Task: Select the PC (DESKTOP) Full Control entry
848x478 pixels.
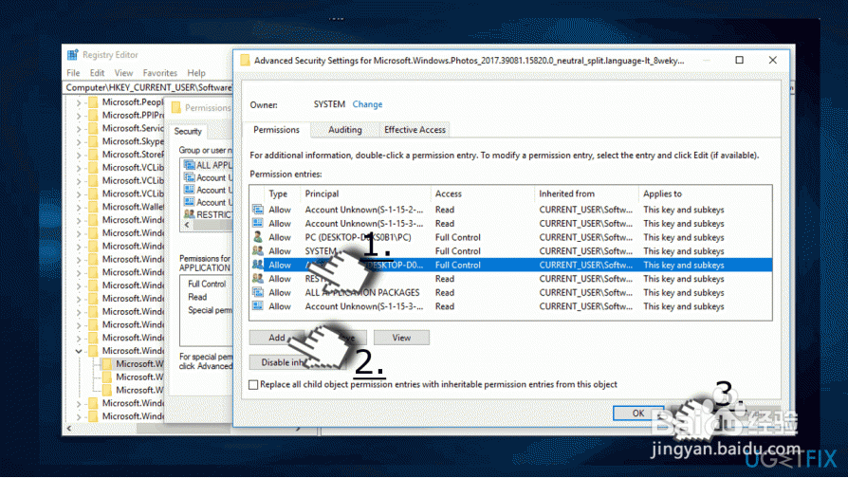Action: [x=511, y=237]
